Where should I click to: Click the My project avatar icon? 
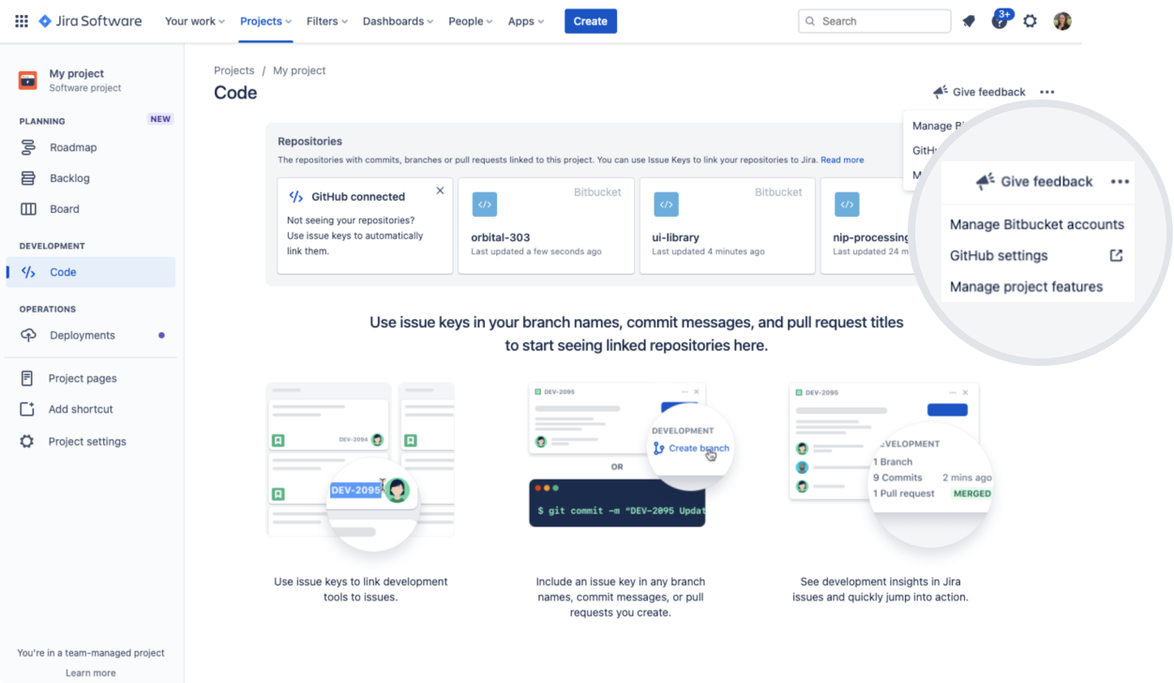28,80
